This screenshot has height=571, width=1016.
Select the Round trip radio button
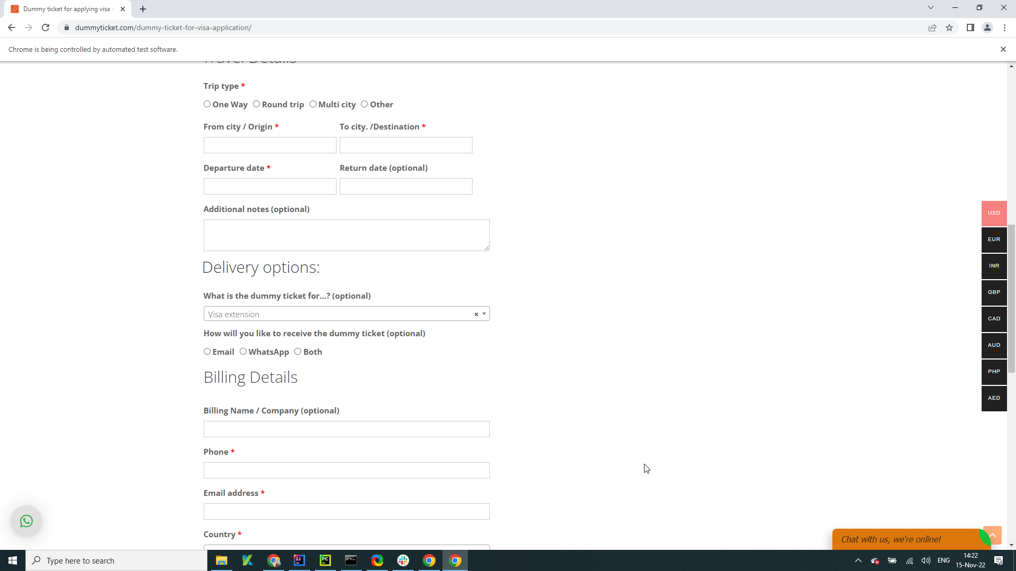coord(257,104)
